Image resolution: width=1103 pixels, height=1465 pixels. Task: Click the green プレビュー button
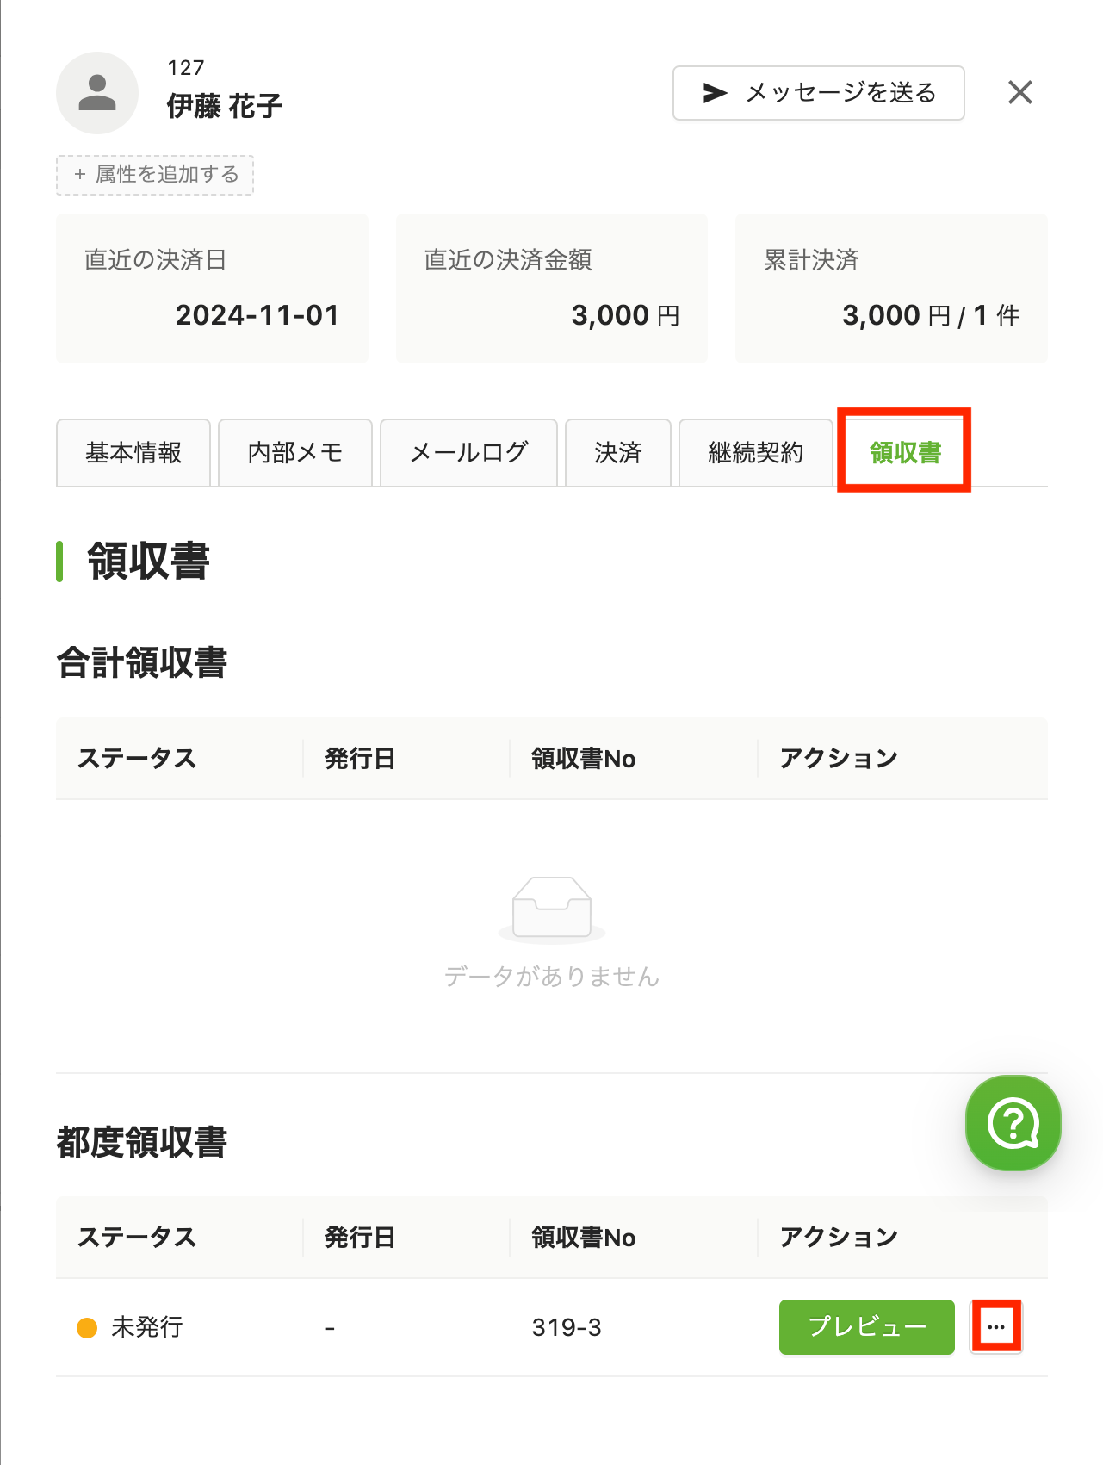[x=867, y=1327]
